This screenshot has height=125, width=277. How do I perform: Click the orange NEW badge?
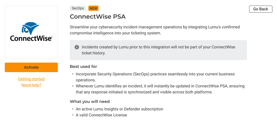pyautogui.click(x=93, y=8)
